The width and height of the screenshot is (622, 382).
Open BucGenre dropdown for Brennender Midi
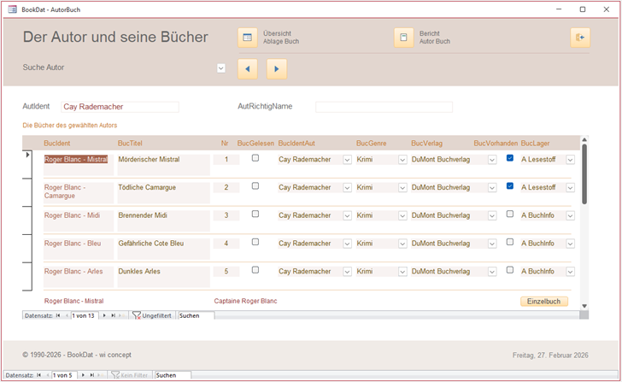coord(402,216)
